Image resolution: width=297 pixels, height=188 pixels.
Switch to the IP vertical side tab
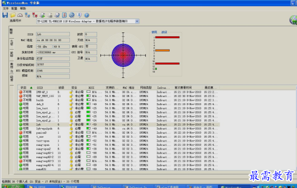pos(12,68)
